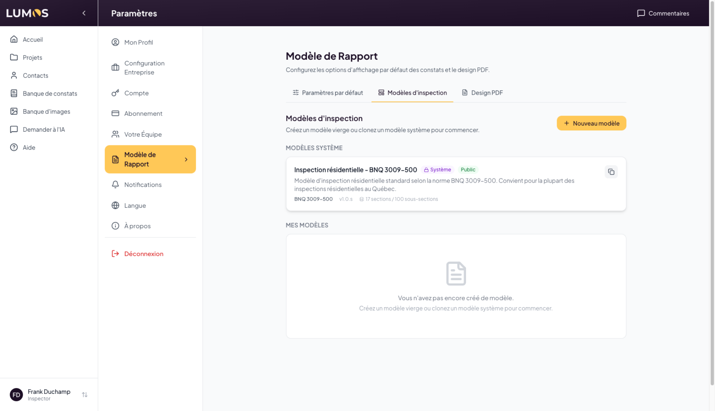Open Notifications settings bell icon
Image resolution: width=715 pixels, height=411 pixels.
click(115, 185)
